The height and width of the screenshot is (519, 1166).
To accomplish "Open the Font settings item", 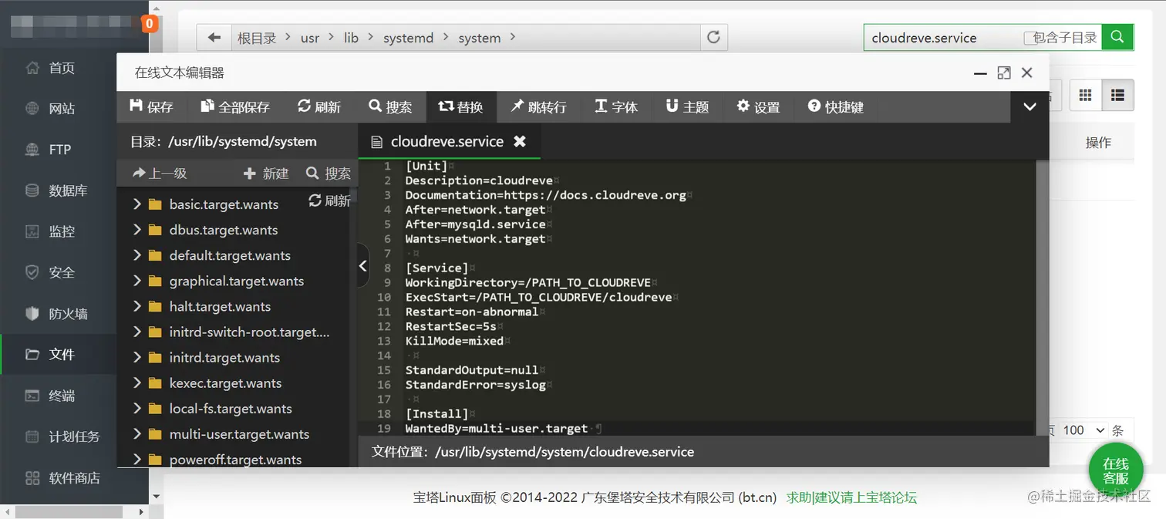I will (616, 106).
